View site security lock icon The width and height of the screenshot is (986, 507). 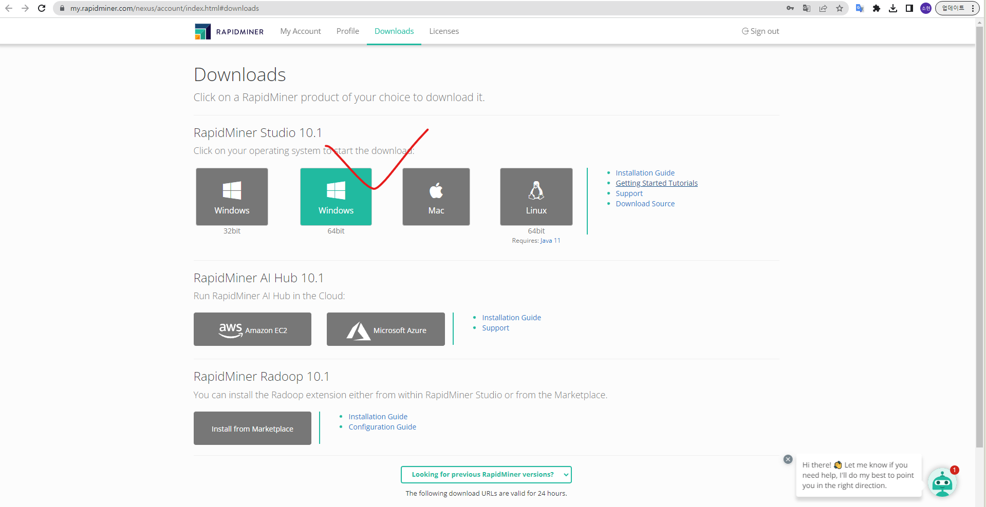click(62, 8)
